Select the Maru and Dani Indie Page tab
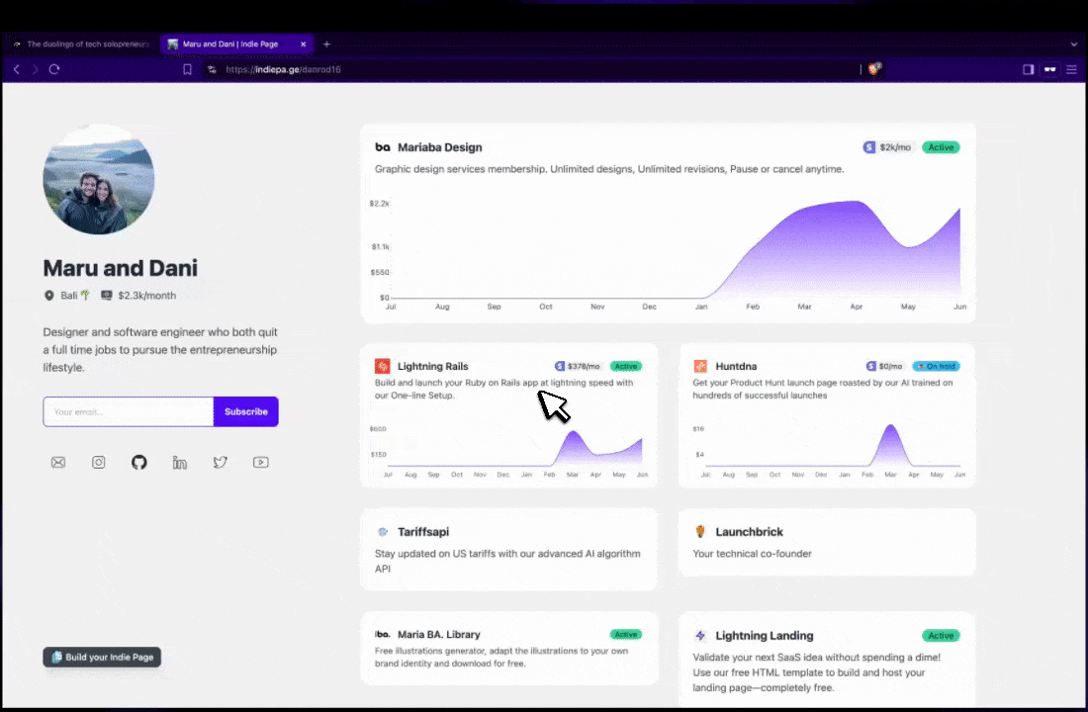Viewport: 1088px width, 712px height. click(235, 44)
